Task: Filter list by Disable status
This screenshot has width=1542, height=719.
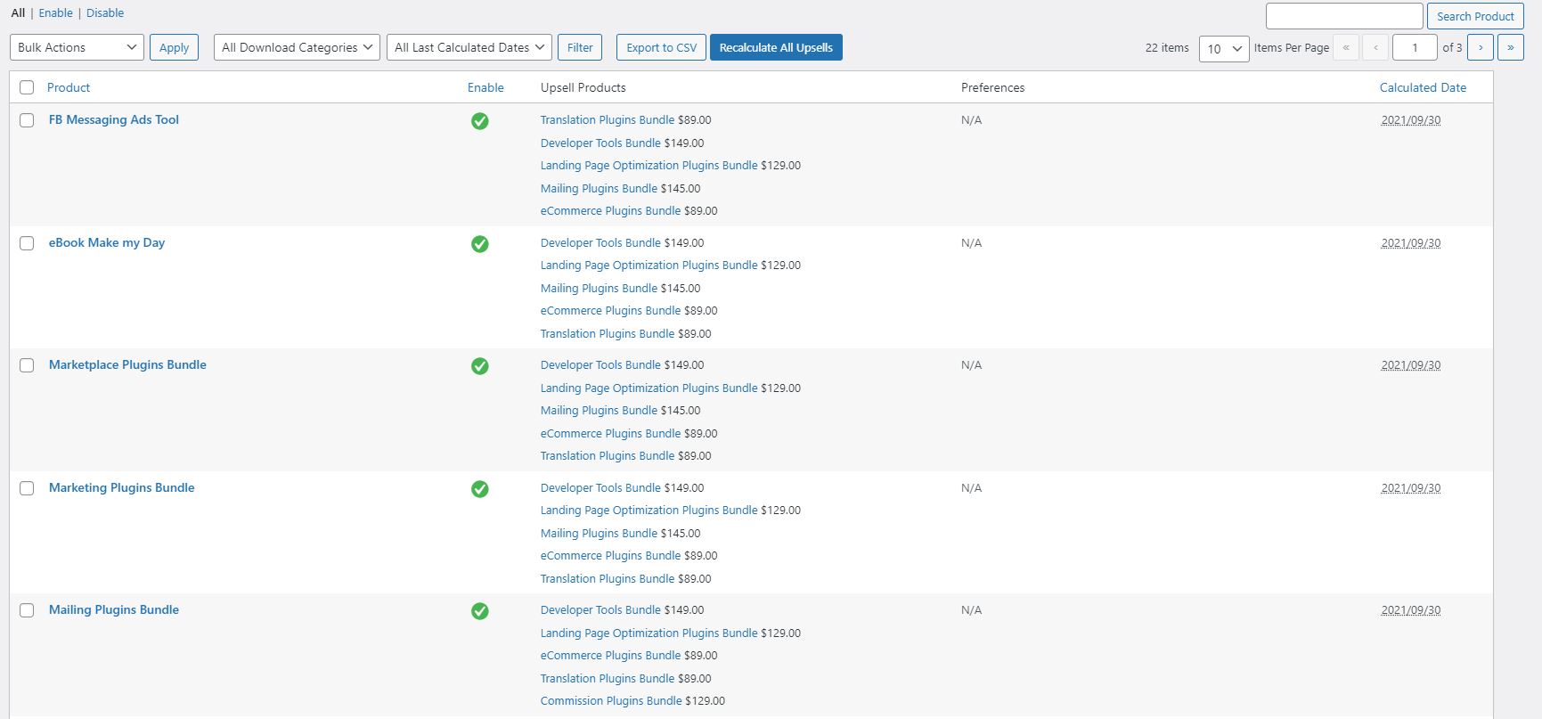Action: click(105, 12)
